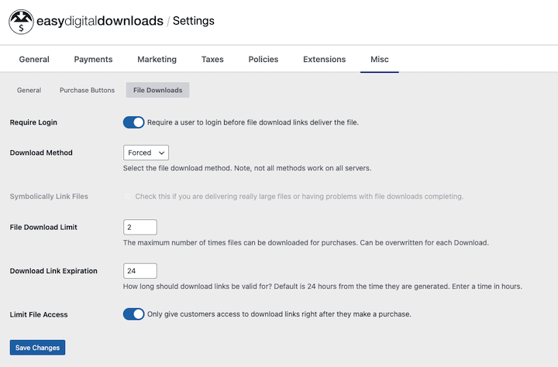The width and height of the screenshot is (558, 367).
Task: Click the easydigitaldownloads wordmark text
Action: coord(100,21)
